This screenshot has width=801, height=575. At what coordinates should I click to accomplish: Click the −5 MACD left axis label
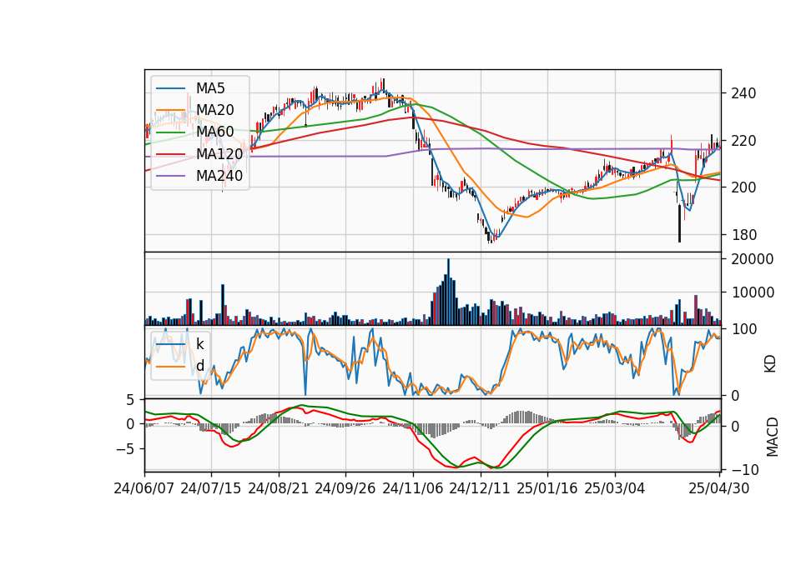(125, 449)
